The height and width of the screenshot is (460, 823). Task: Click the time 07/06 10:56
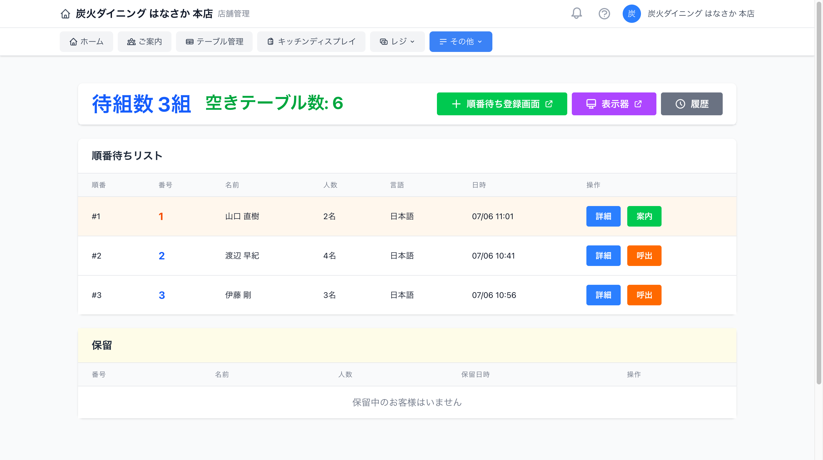pyautogui.click(x=494, y=295)
